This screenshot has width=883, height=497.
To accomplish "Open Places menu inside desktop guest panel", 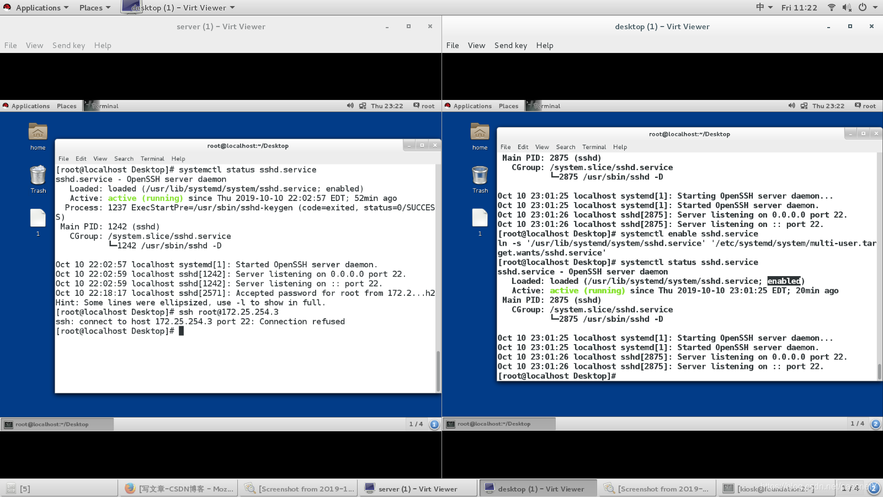I will 508,106.
